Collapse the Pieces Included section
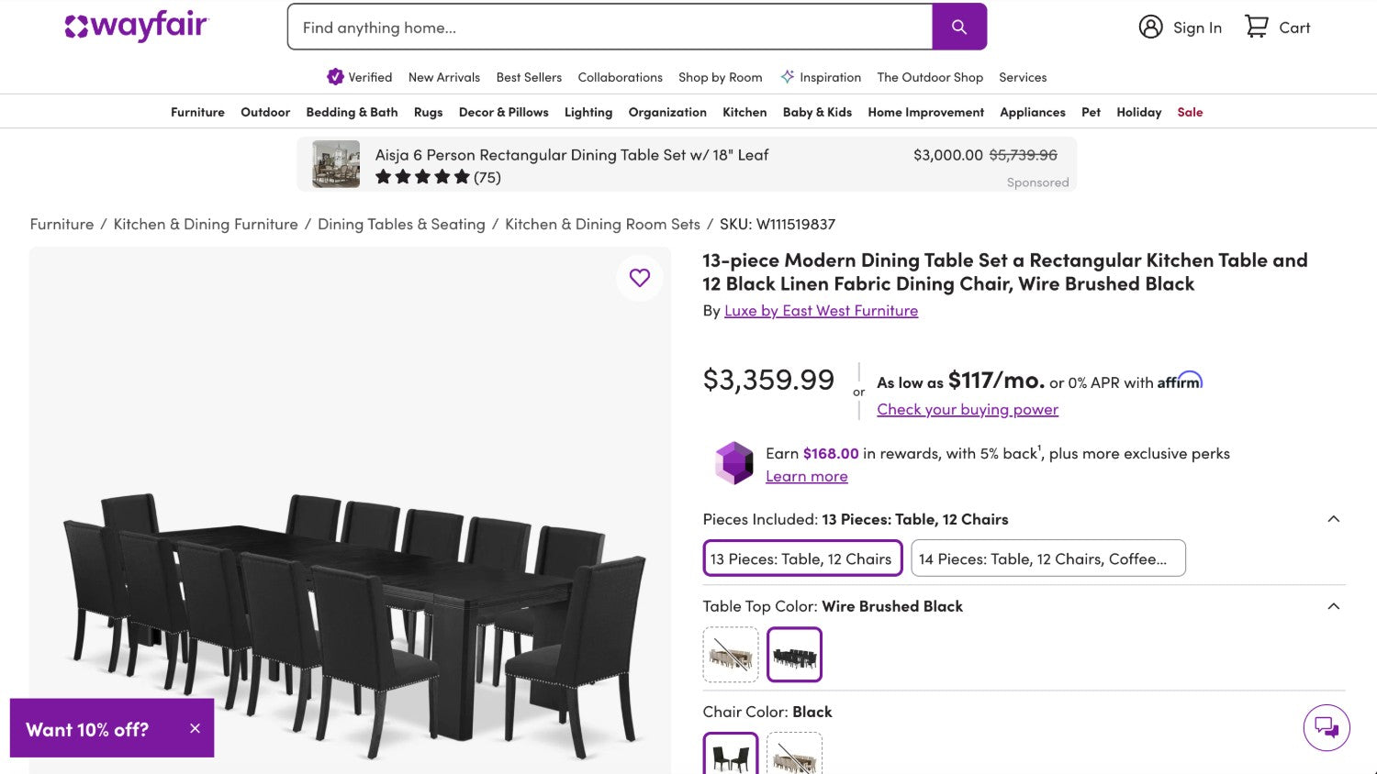Viewport: 1377px width, 774px height. (x=1333, y=519)
